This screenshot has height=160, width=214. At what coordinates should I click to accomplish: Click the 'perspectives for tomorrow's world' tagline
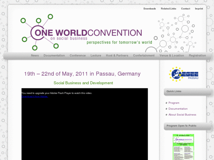coord(120,42)
